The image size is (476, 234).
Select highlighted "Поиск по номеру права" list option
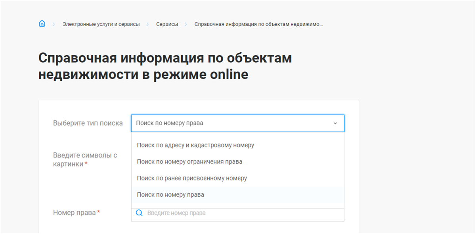tap(170, 195)
